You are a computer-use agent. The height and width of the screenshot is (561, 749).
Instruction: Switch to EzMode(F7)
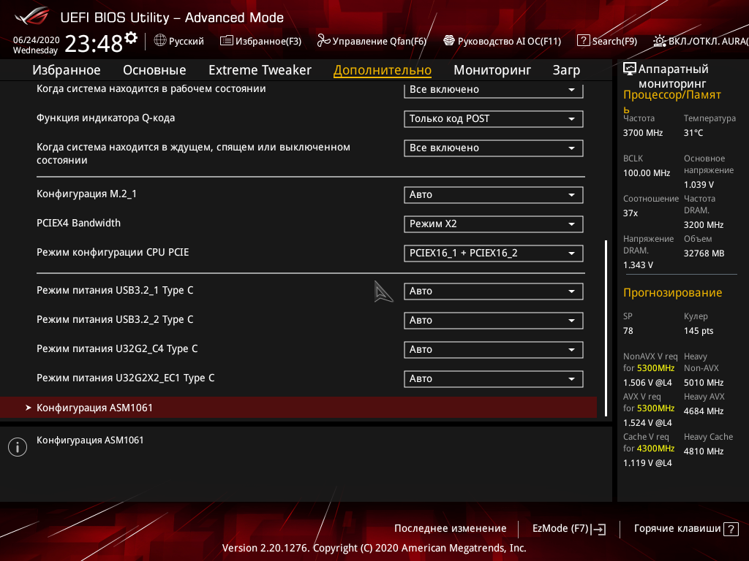[x=569, y=529]
